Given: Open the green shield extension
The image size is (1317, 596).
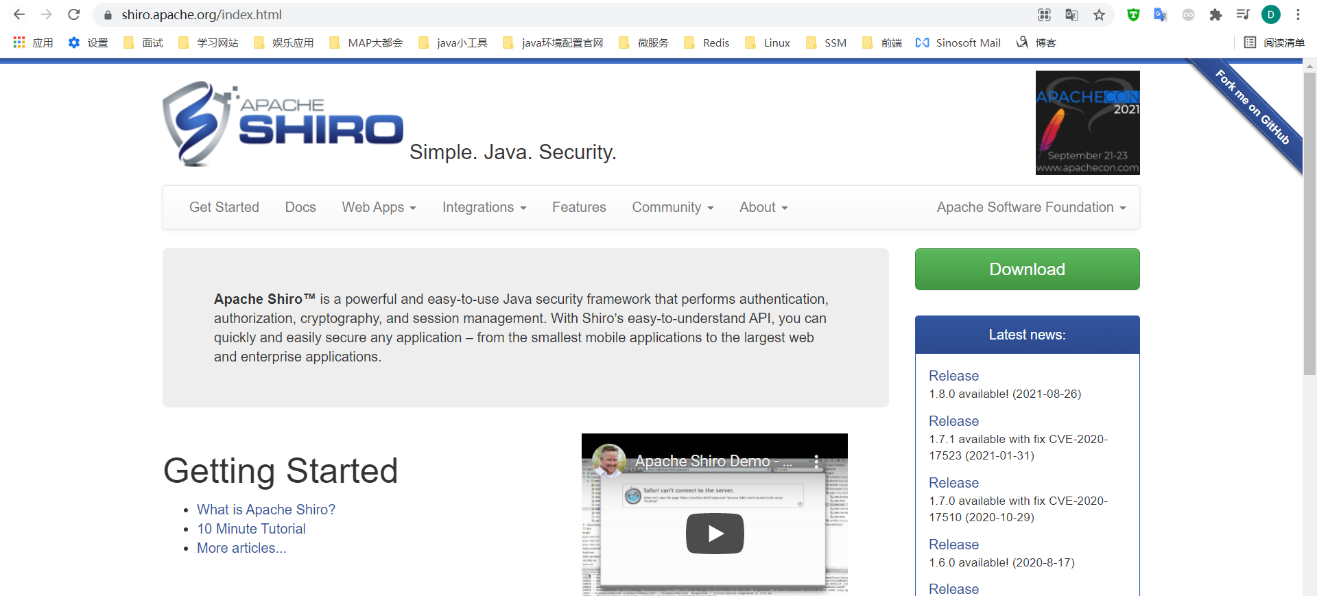Looking at the screenshot, I should [1133, 14].
